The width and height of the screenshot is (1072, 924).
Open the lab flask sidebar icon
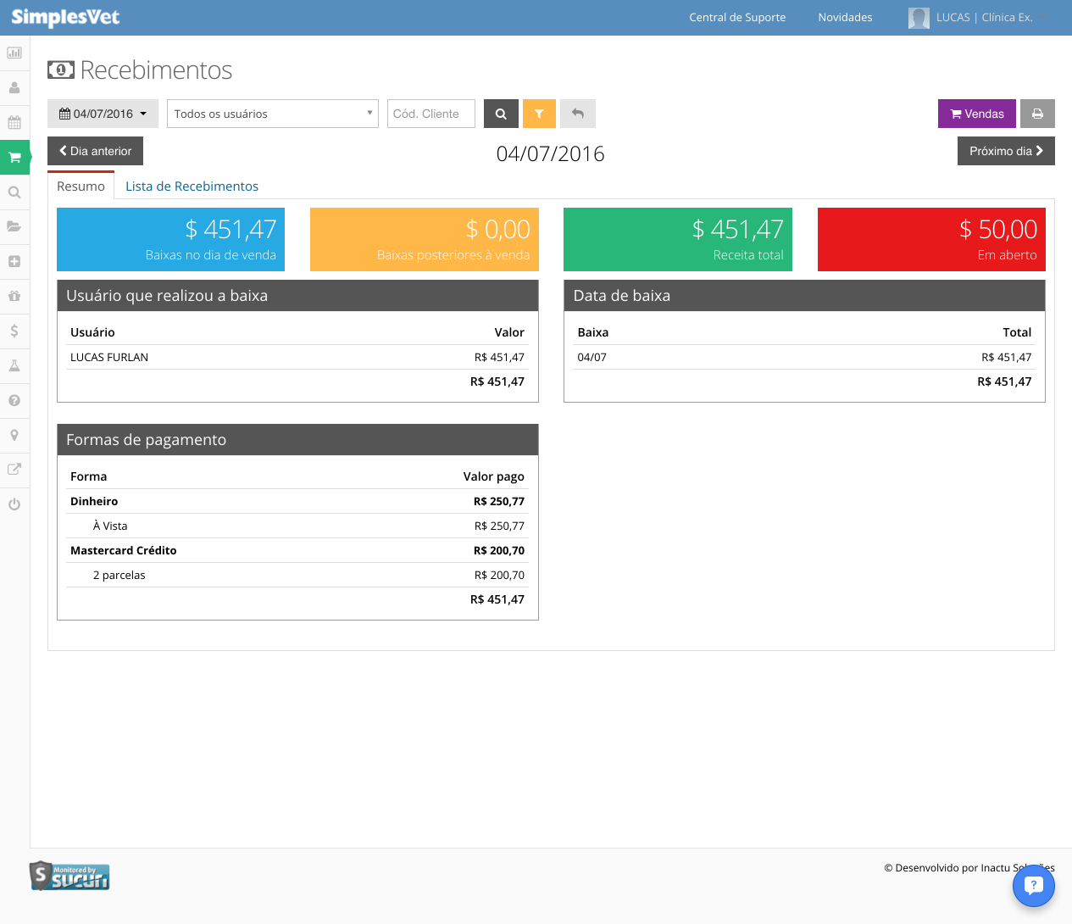coord(14,365)
